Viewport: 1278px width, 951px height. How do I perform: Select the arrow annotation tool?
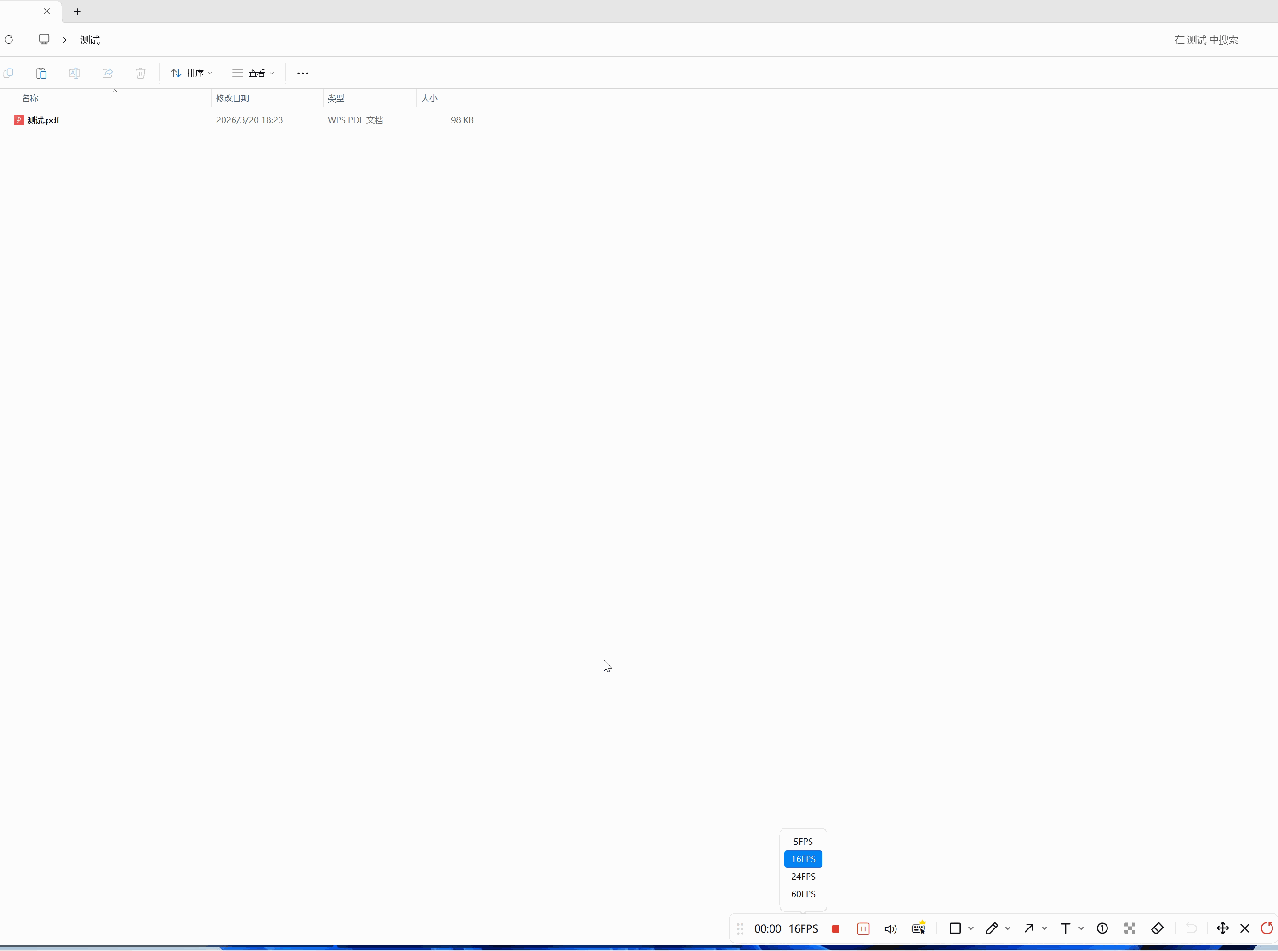1029,928
